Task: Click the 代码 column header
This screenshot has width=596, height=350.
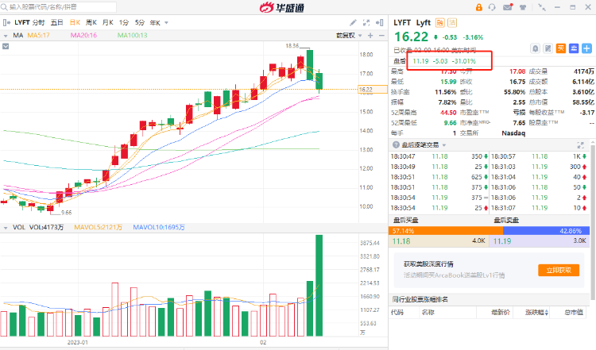Action: click(x=397, y=313)
